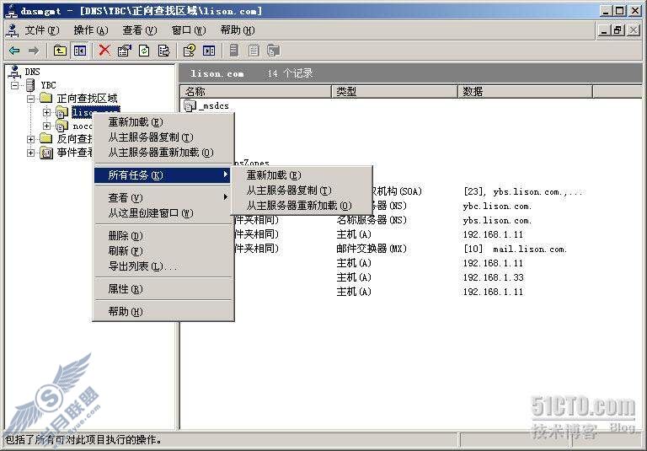This screenshot has height=451, width=647.
Task: Expand the 事件查看 event viewer node
Action: 31,153
